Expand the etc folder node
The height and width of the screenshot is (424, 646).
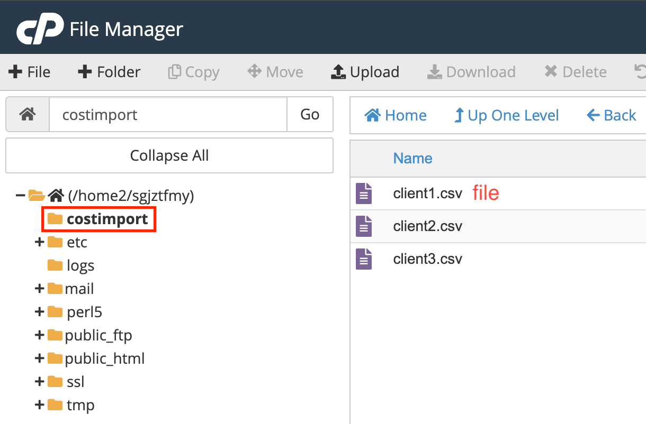tap(39, 242)
